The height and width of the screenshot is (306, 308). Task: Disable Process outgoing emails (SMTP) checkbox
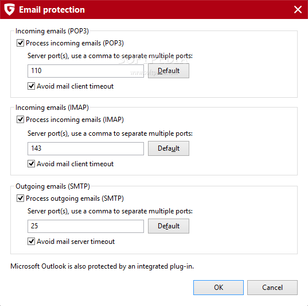tap(20, 198)
